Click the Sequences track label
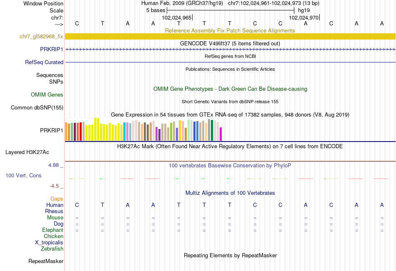 click(50, 75)
